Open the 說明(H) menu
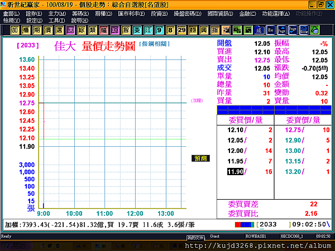335x251 pixels. click(79, 21)
